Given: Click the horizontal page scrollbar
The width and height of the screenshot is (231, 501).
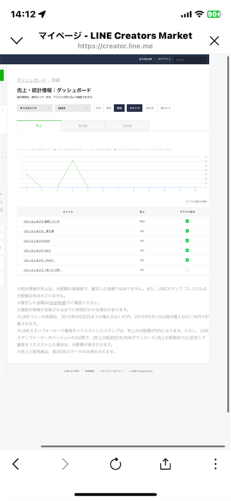Looking at the screenshot, I should (x=133, y=446).
